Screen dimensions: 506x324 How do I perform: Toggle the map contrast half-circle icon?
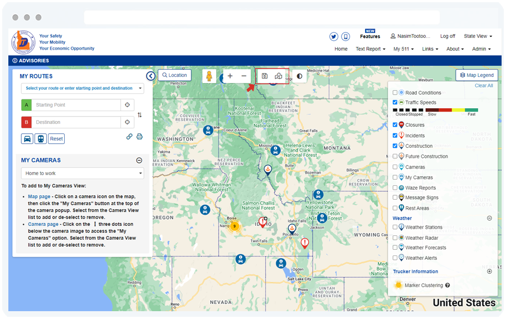tap(299, 76)
